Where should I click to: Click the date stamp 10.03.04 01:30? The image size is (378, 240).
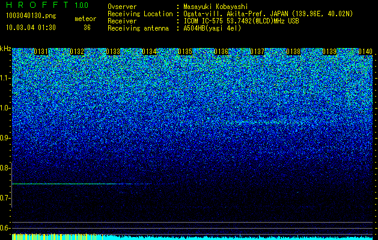click(x=31, y=28)
